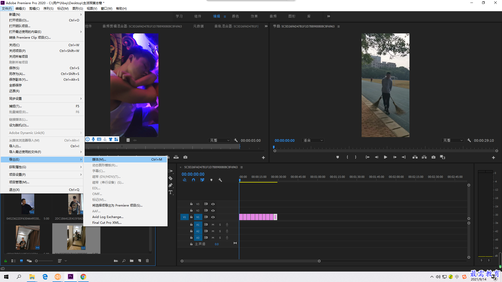The image size is (502, 282).
Task: Toggle timeline Snap magnet icon
Action: pos(193,180)
